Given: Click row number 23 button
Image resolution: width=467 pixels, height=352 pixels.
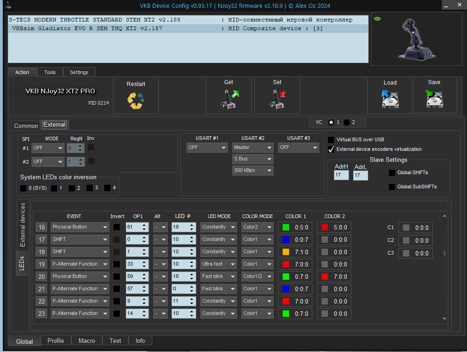Looking at the screenshot, I should [42, 314].
